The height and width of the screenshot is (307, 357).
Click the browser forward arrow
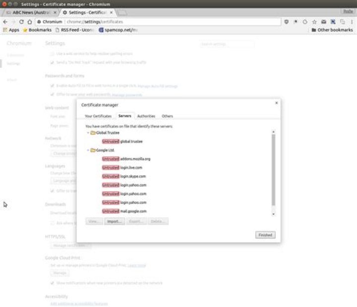coord(13,22)
